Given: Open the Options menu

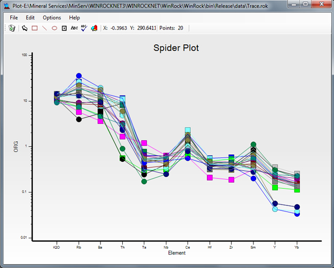Looking at the screenshot, I should coord(52,18).
